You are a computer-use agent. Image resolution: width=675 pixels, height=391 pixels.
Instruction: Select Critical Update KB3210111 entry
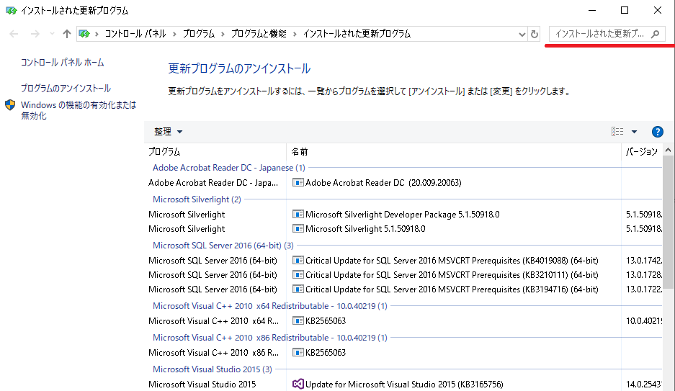pyautogui.click(x=452, y=274)
